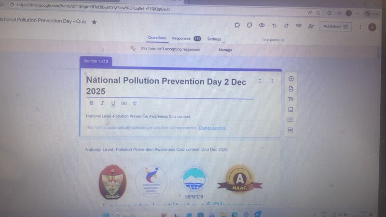
Task: Open the section three-dot options menu
Action: click(272, 81)
